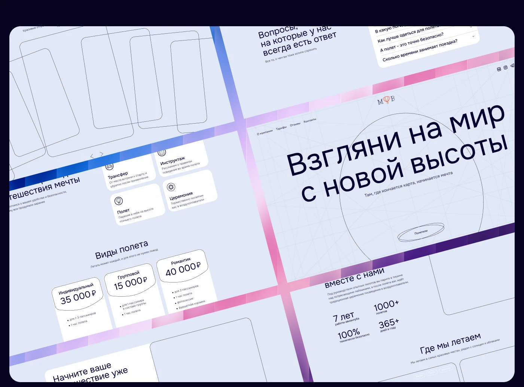524x387 pixels.
Task: Select 'Тарифы' in the navigation menu
Action: pos(281,129)
